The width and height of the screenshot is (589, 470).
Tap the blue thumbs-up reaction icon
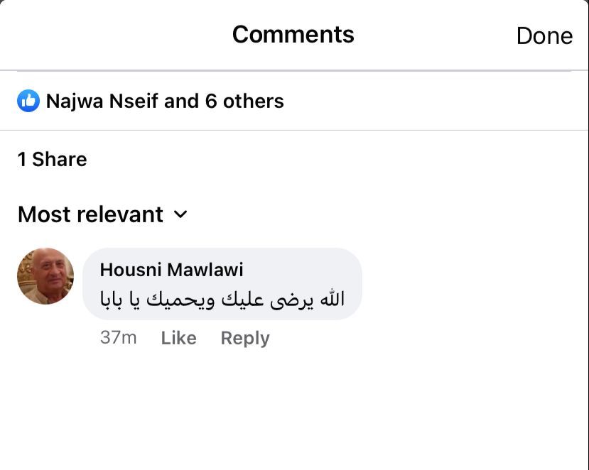[28, 101]
